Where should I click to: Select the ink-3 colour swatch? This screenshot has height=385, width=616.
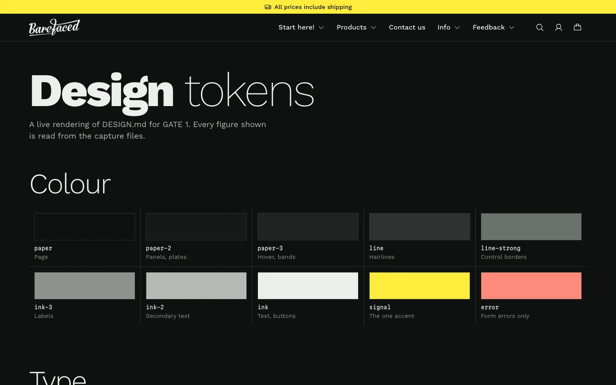pyautogui.click(x=85, y=286)
